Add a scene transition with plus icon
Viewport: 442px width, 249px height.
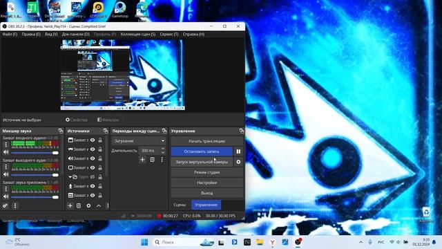coord(142,160)
